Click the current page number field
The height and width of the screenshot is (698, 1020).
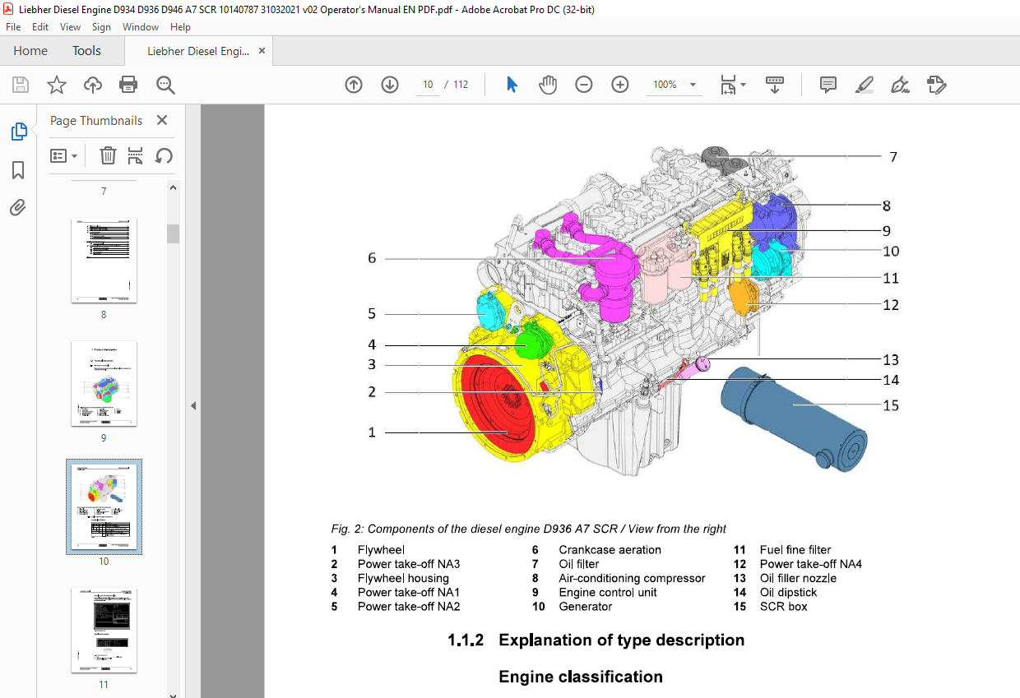tap(427, 85)
